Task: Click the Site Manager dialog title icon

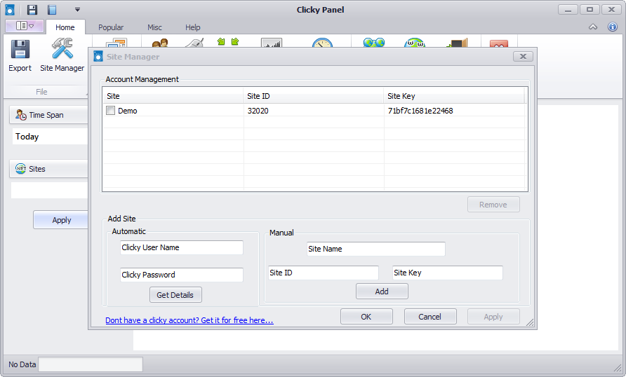Action: (x=98, y=57)
